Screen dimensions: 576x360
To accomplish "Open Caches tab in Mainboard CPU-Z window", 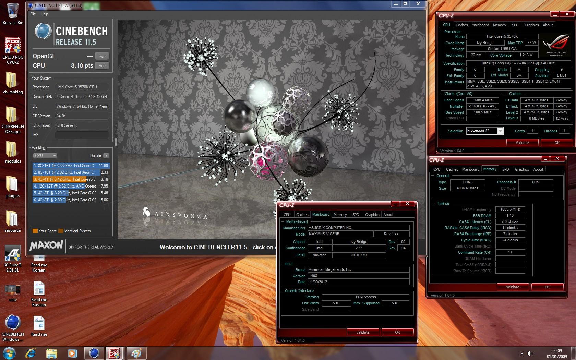I will pos(302,215).
